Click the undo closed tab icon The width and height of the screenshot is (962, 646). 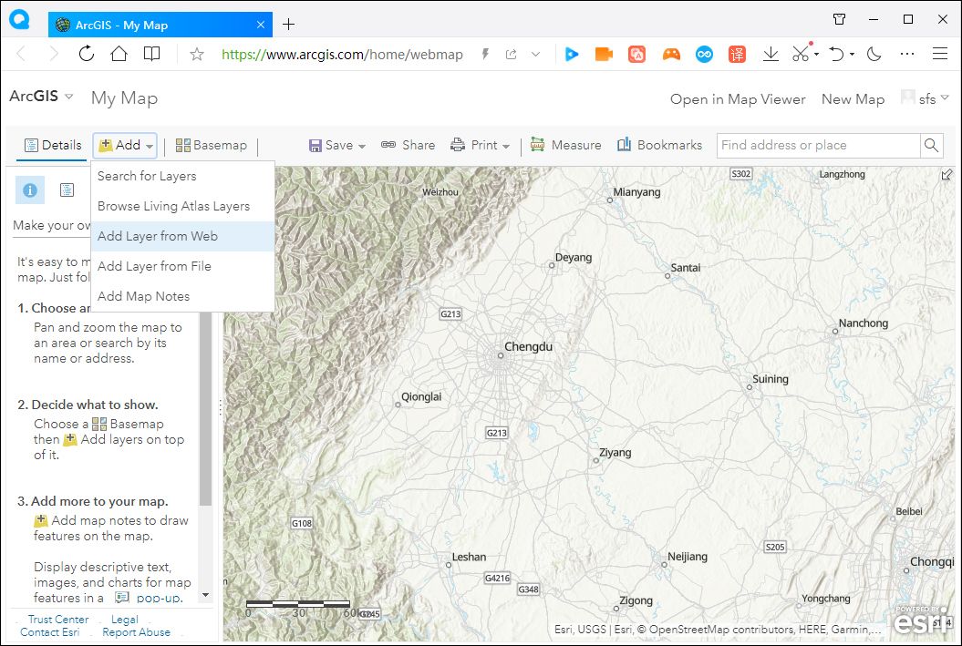(x=836, y=54)
